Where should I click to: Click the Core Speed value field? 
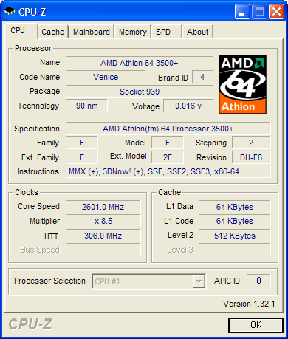pos(103,207)
